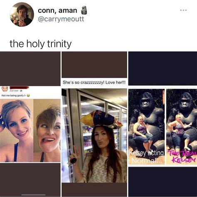Click the caption 'Not me being goofy I-'
The height and width of the screenshot is (197, 197).
click(x=14, y=96)
